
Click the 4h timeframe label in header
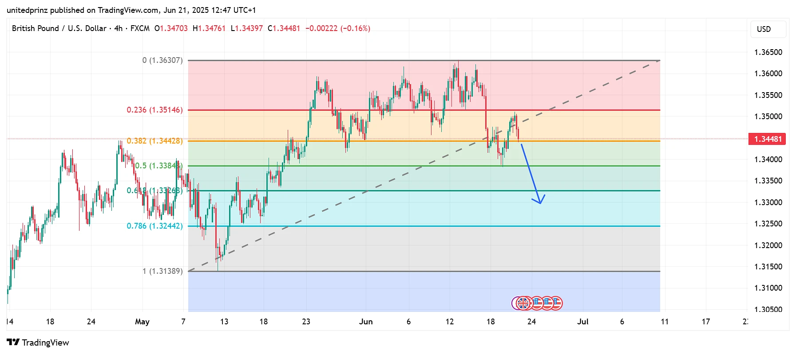(x=118, y=28)
